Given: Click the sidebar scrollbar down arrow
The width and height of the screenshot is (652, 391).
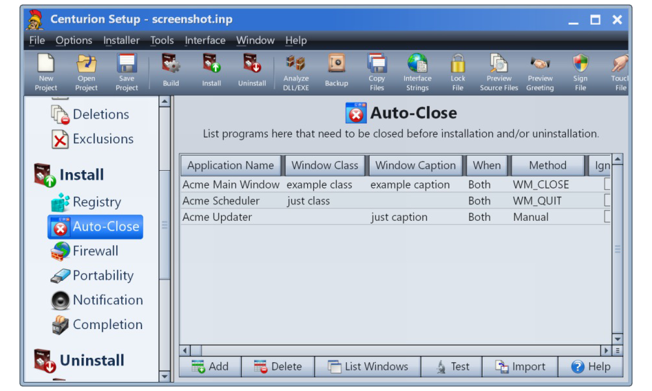Looking at the screenshot, I should [164, 376].
